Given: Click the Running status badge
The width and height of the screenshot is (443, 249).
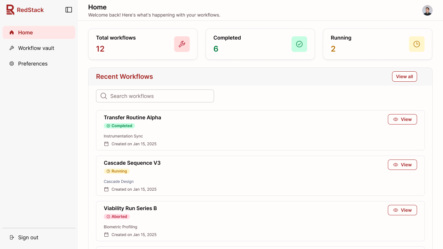Looking at the screenshot, I should point(117,171).
